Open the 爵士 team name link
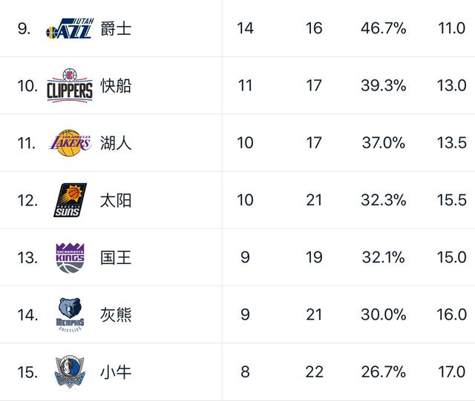Image resolution: width=475 pixels, height=401 pixels. [116, 29]
